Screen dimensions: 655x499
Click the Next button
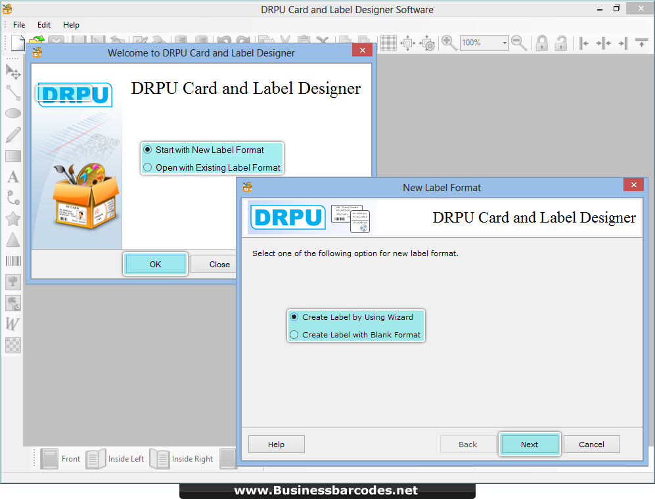(530, 445)
